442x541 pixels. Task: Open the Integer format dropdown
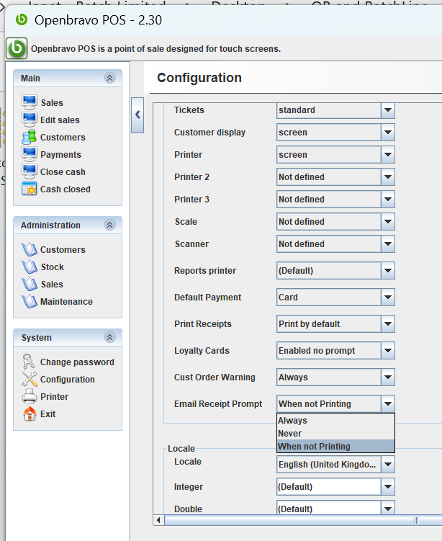388,487
